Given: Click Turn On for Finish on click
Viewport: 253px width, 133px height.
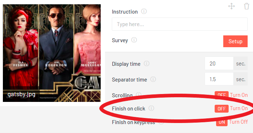Looking at the screenshot, I should [x=239, y=108].
